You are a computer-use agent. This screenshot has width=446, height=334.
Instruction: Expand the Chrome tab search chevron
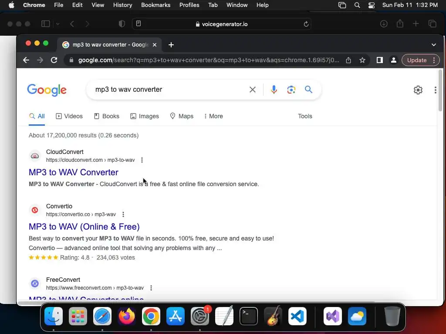coord(434,45)
